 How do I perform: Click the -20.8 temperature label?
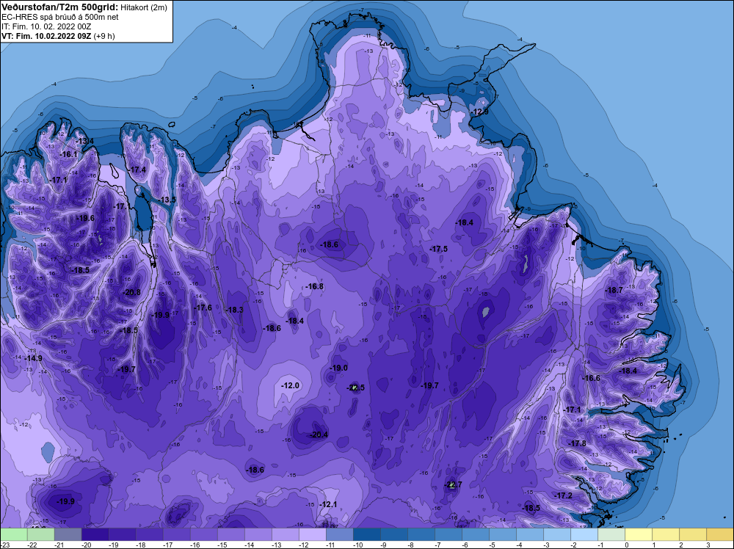(x=131, y=292)
